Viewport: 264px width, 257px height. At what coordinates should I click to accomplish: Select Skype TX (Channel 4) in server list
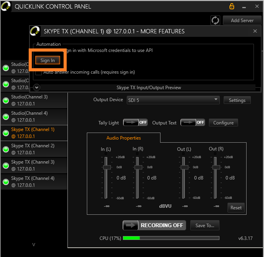(x=34, y=182)
